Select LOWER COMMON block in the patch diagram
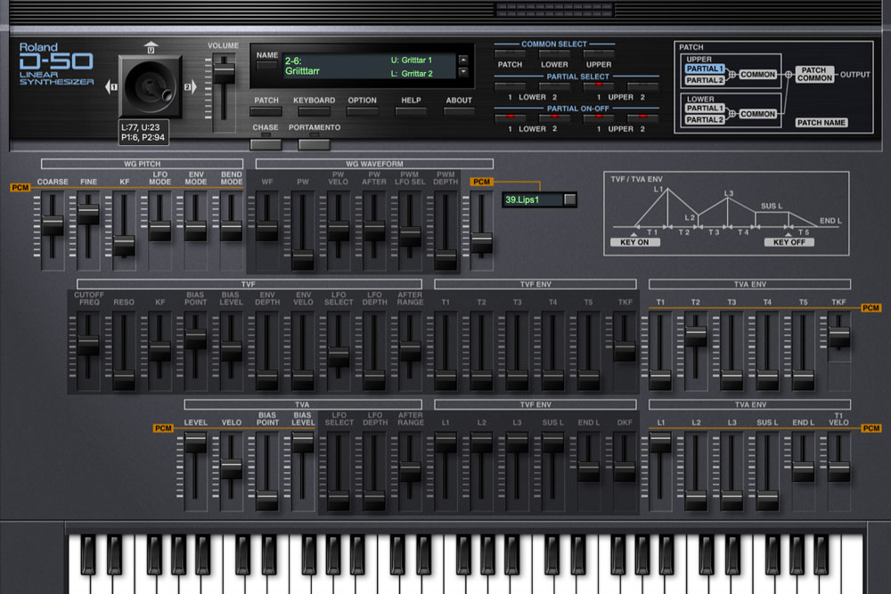Screen dimensions: 891x594 758,114
